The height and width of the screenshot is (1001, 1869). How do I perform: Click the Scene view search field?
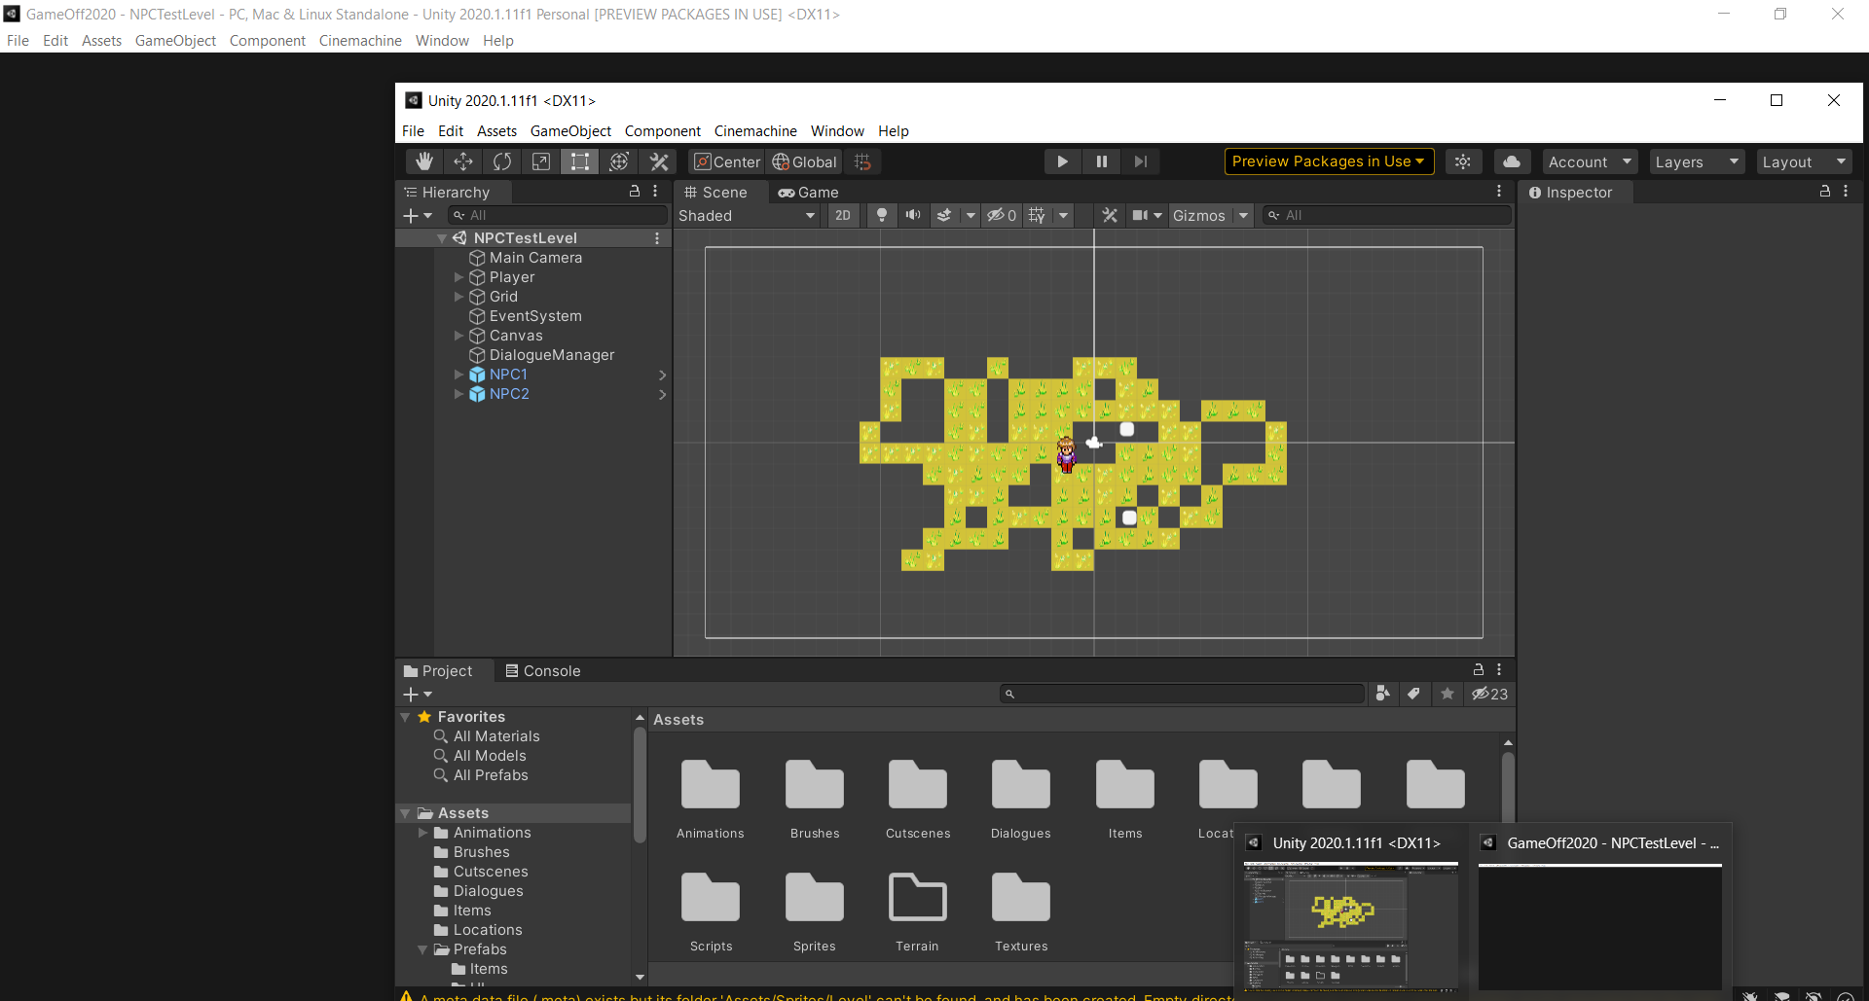[x=1386, y=215]
